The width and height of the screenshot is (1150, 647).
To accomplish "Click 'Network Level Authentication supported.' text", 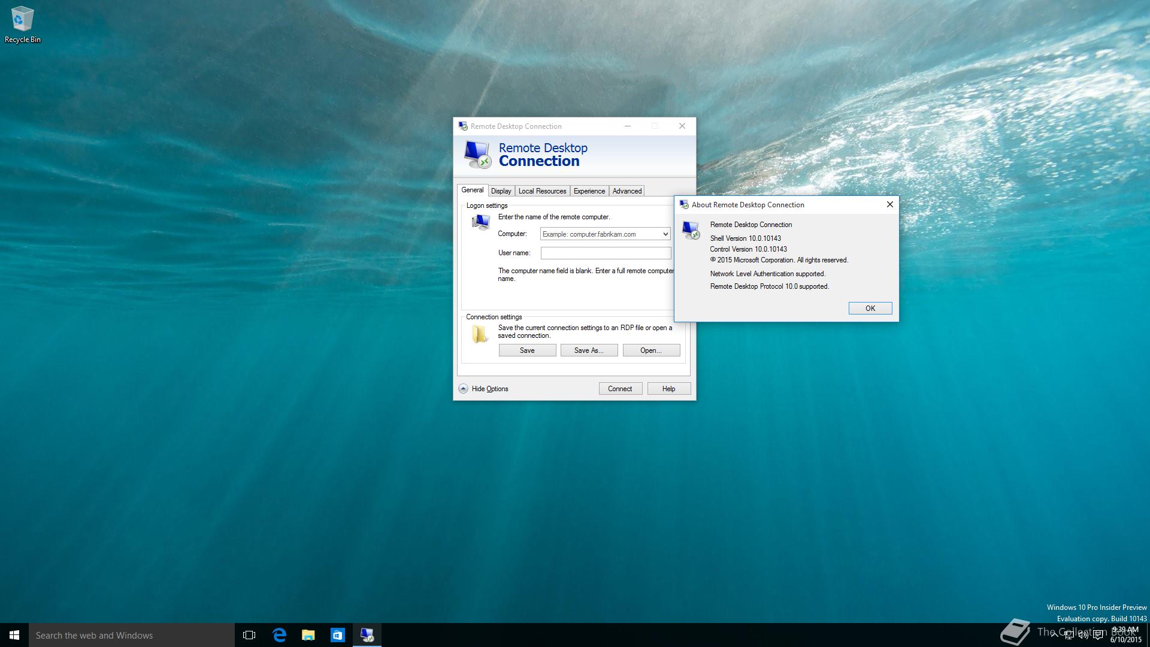I will [x=767, y=274].
